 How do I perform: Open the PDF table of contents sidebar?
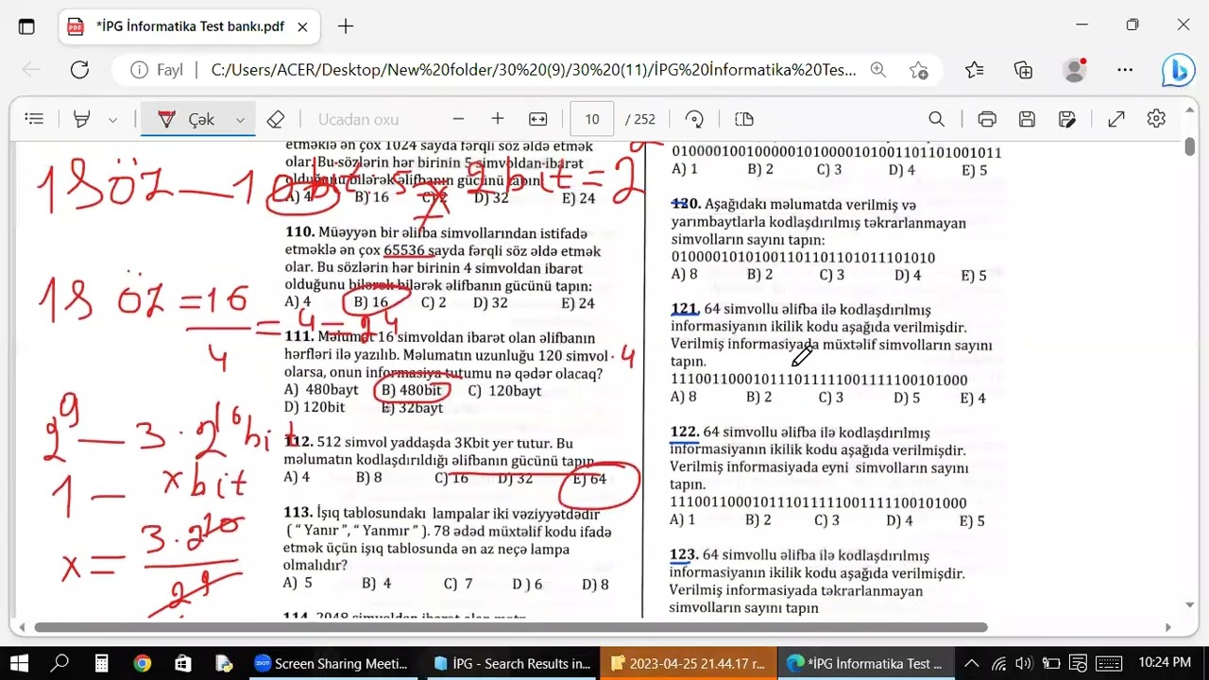(x=34, y=119)
